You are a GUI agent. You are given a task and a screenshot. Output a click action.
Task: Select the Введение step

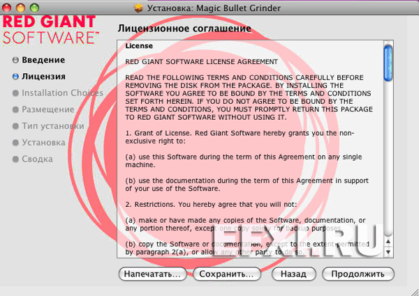point(43,60)
